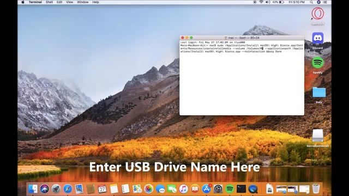The height and width of the screenshot is (196, 349).
Task: Open Photos pinwheel icon in Dock
Action: tap(149, 189)
